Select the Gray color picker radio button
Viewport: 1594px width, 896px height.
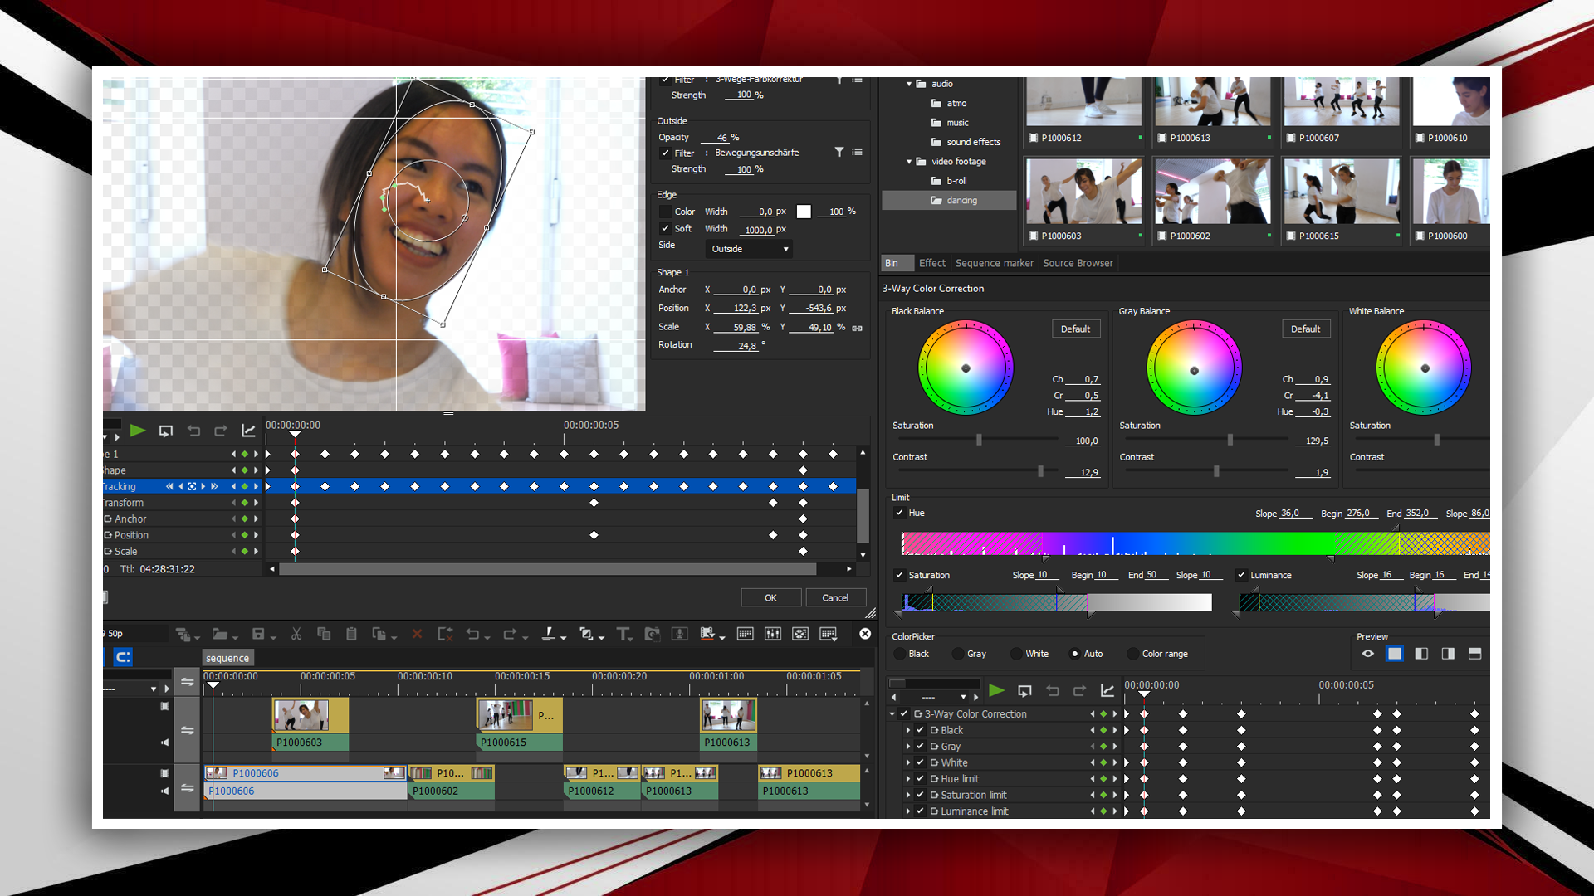point(959,654)
